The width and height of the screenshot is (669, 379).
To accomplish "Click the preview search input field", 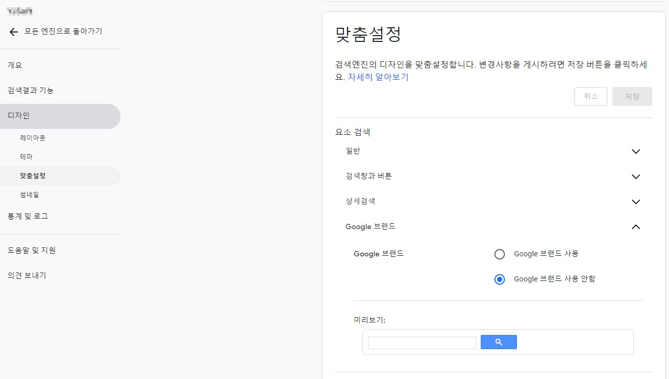I will (x=422, y=342).
